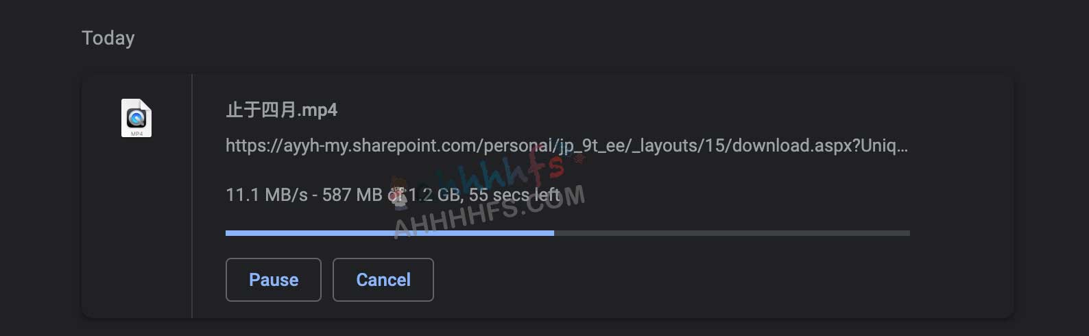This screenshot has height=336, width=1089.
Task: Click the filled blue part of progress bar
Action: [390, 233]
